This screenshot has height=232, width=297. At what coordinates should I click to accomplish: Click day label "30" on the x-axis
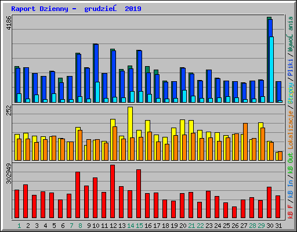tap(270, 226)
